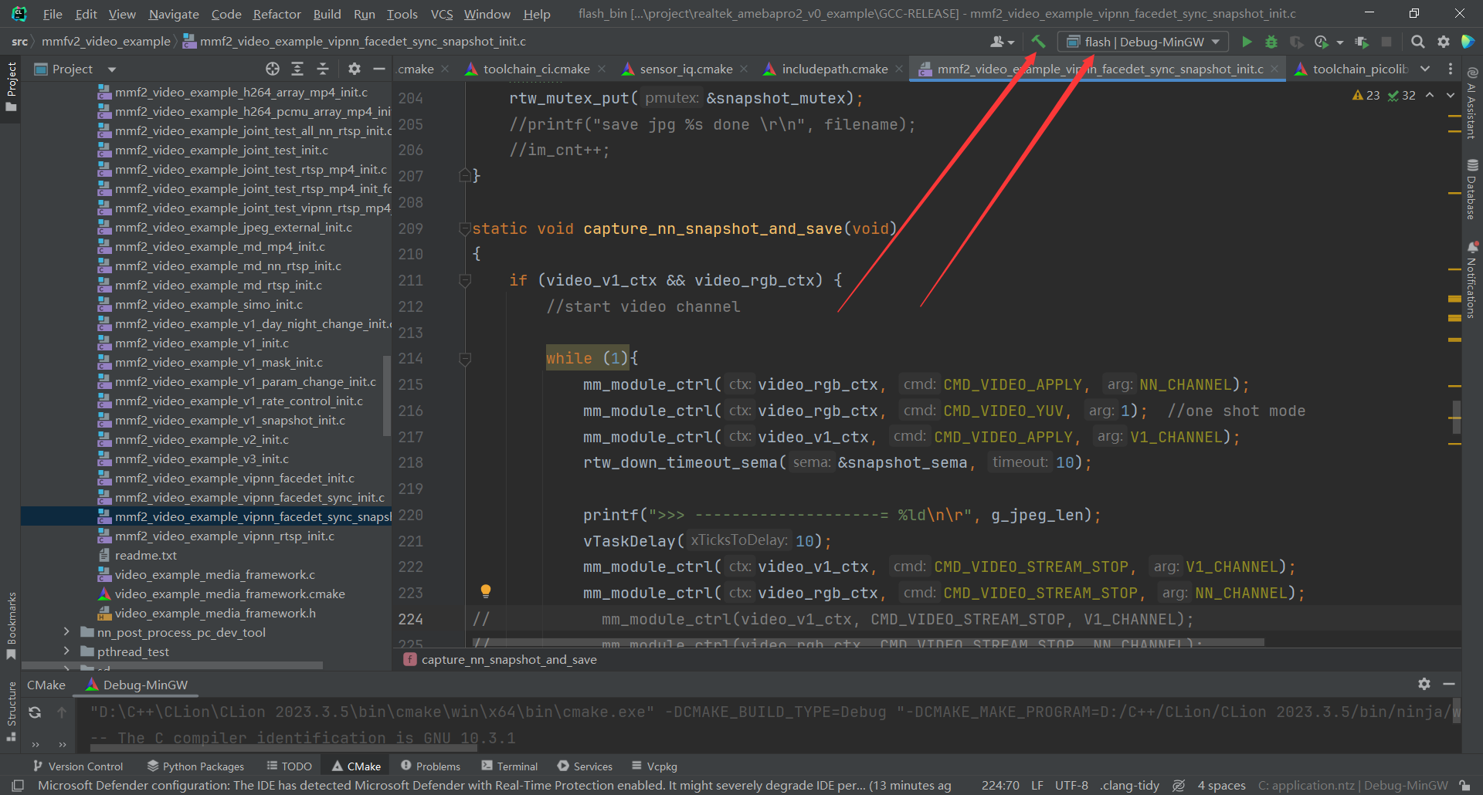Toggle code folding at the while loop

click(465, 358)
